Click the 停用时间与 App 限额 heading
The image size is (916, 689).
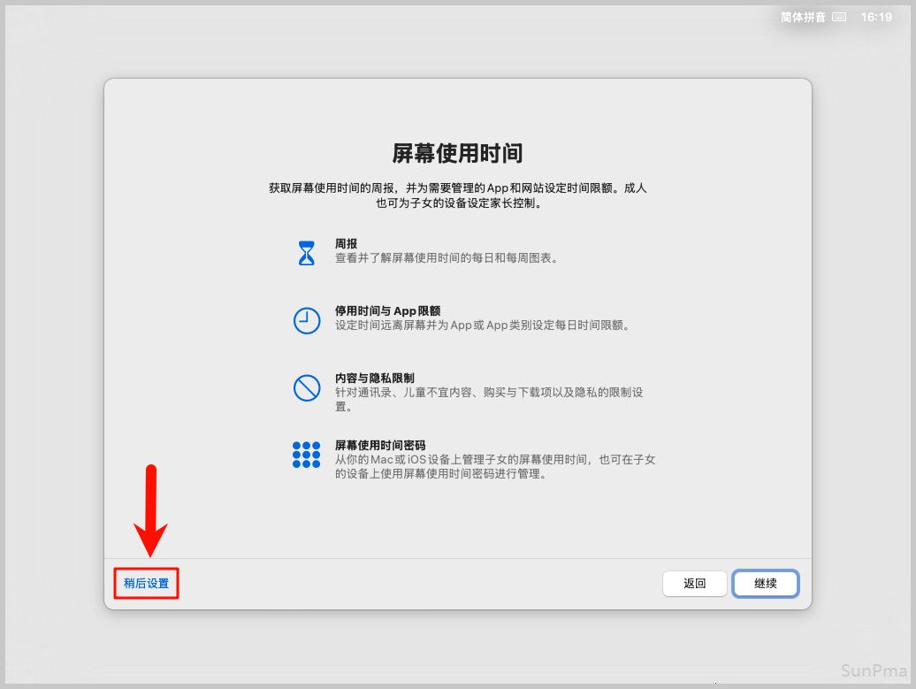pyautogui.click(x=387, y=310)
